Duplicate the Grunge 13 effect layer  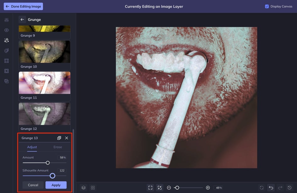[59, 138]
